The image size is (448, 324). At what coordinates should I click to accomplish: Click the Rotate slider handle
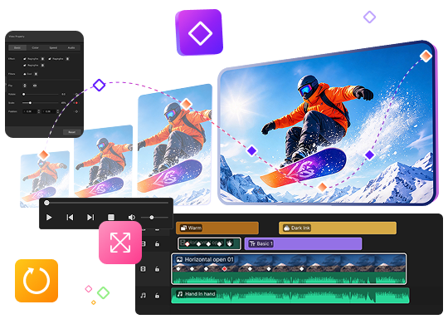(24, 94)
